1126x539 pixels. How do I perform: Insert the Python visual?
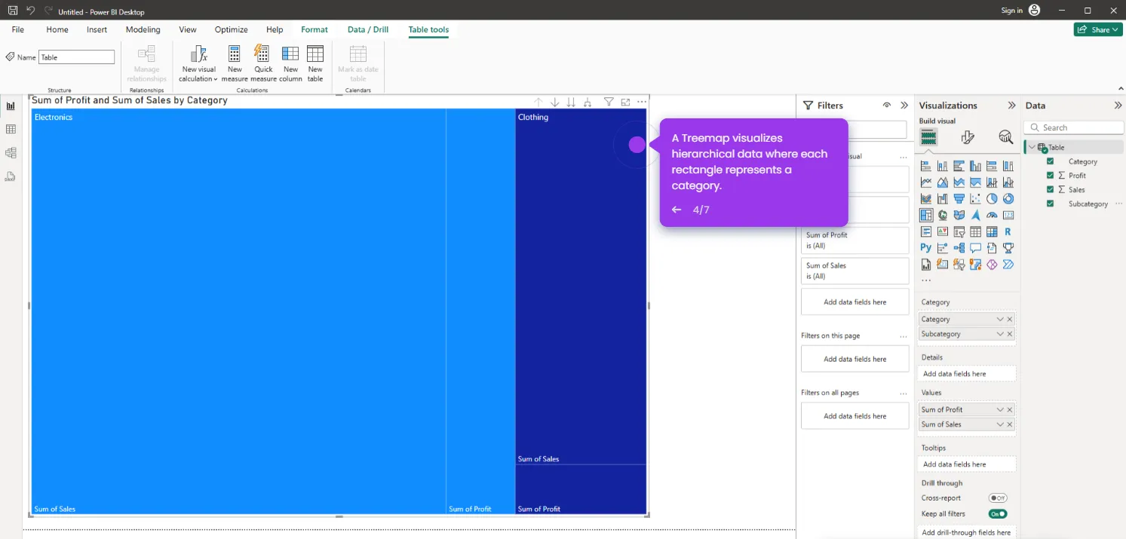(926, 248)
